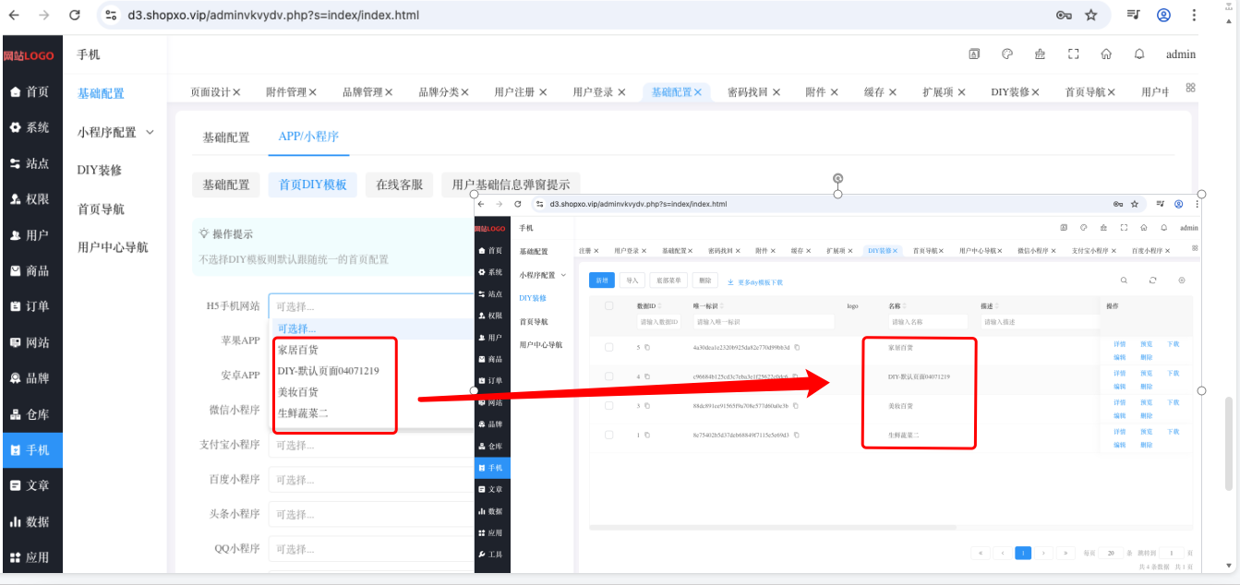
Task: Switch to the 用户基础信息弹窗提示 sub-tab
Action: (511, 185)
